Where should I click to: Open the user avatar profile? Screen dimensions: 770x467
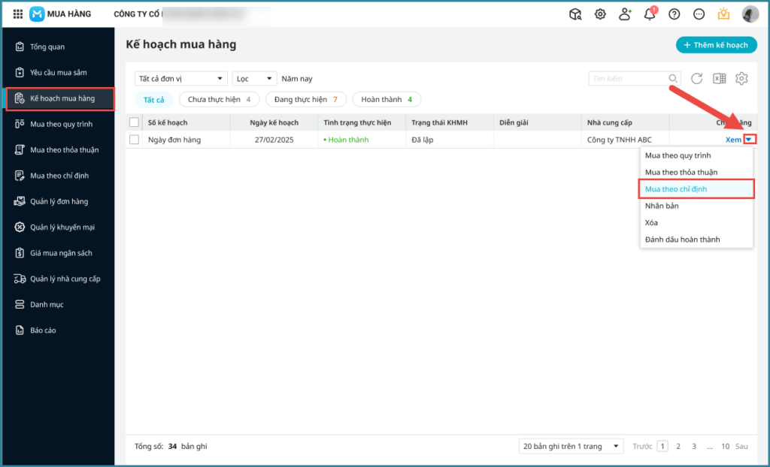coord(750,14)
